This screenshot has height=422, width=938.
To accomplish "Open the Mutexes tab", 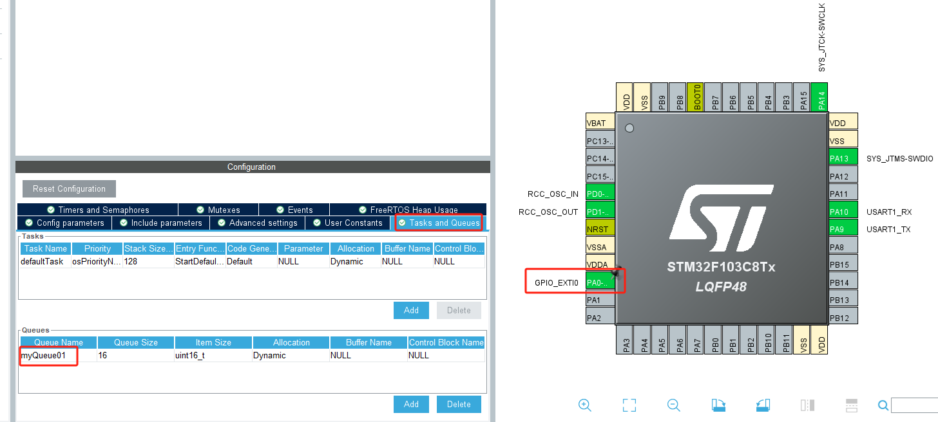I will pyautogui.click(x=218, y=210).
